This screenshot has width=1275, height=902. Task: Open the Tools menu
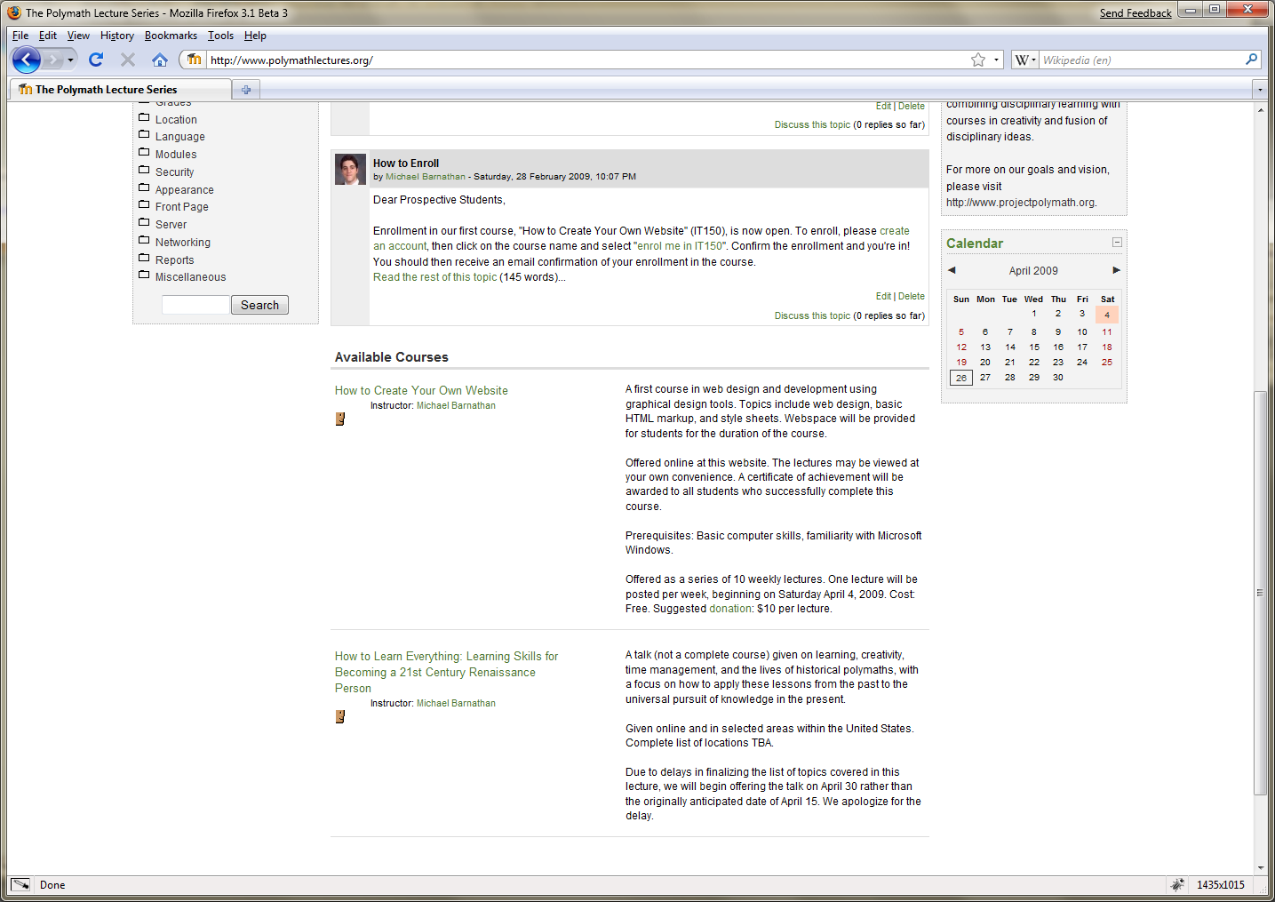coord(220,36)
